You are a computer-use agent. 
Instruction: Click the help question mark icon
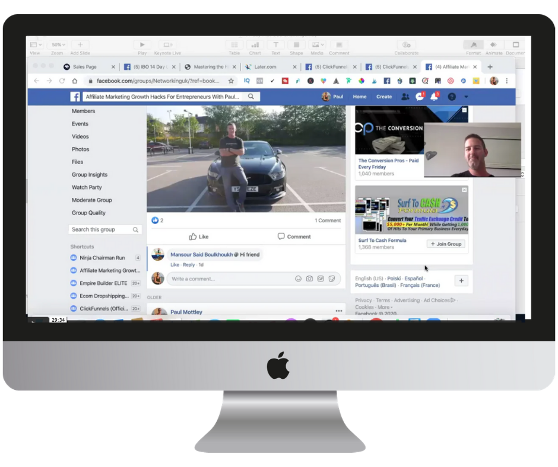452,97
